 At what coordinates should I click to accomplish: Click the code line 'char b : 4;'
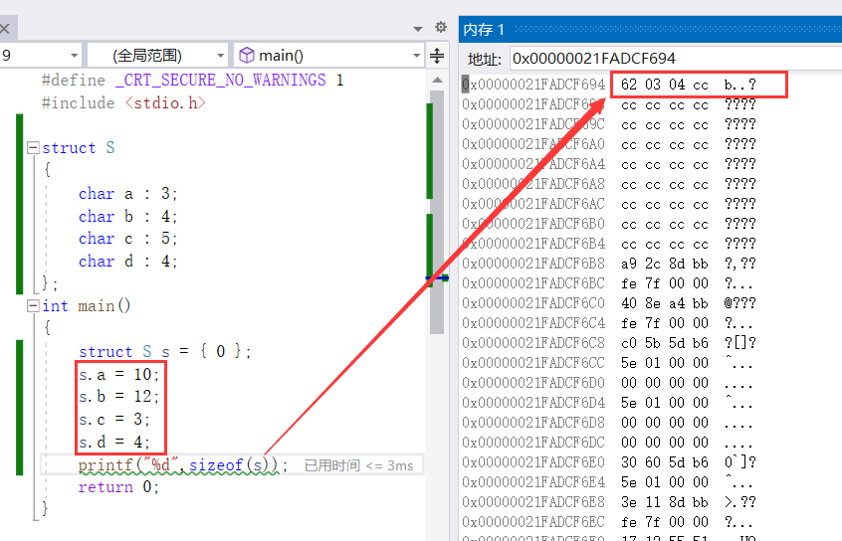(x=127, y=216)
